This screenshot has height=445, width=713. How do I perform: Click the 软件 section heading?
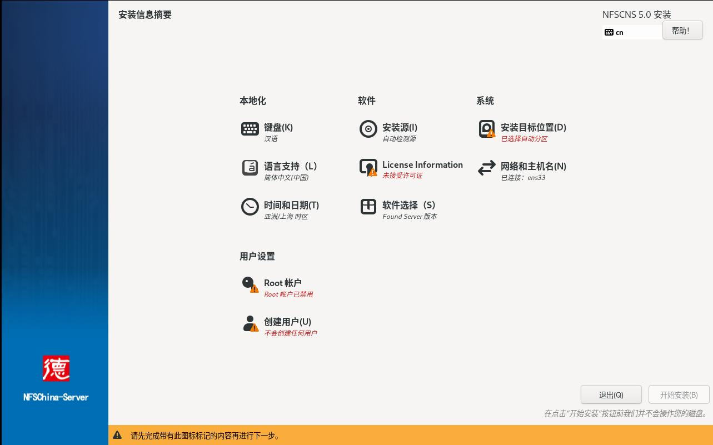pyautogui.click(x=367, y=101)
